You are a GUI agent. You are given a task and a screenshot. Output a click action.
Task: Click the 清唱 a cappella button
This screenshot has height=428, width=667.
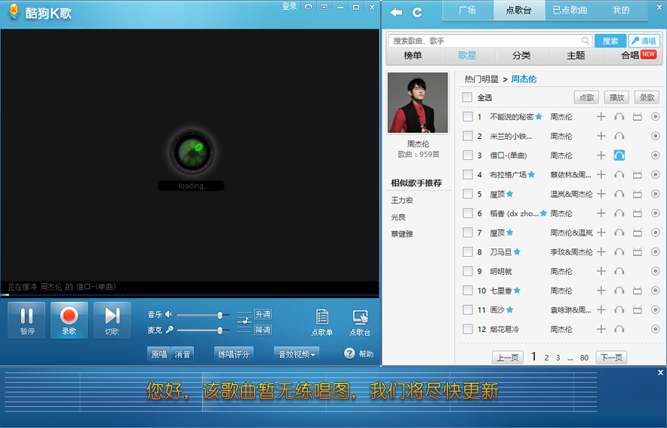tap(644, 41)
